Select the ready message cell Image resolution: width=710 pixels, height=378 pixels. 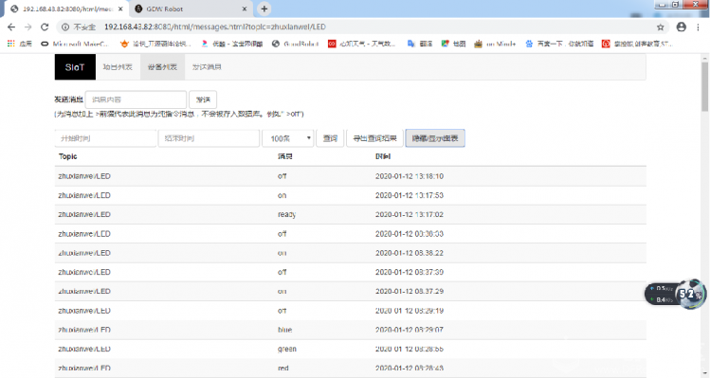[286, 214]
